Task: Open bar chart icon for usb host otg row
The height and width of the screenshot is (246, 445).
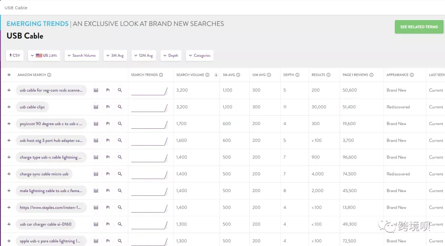Action: (96, 141)
